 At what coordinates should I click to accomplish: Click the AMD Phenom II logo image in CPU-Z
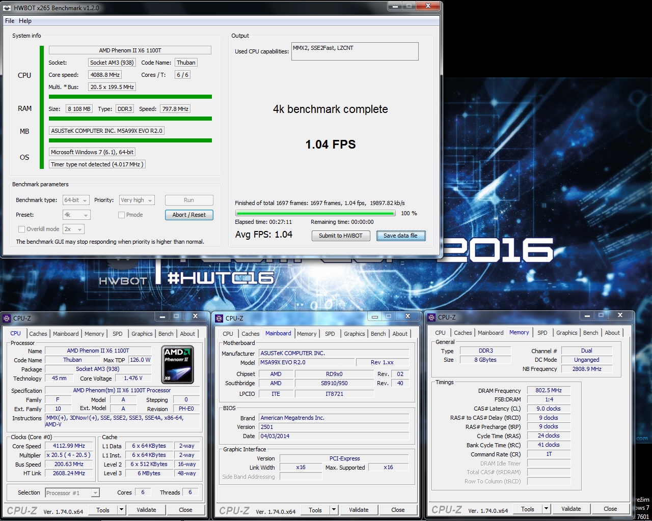point(178,364)
